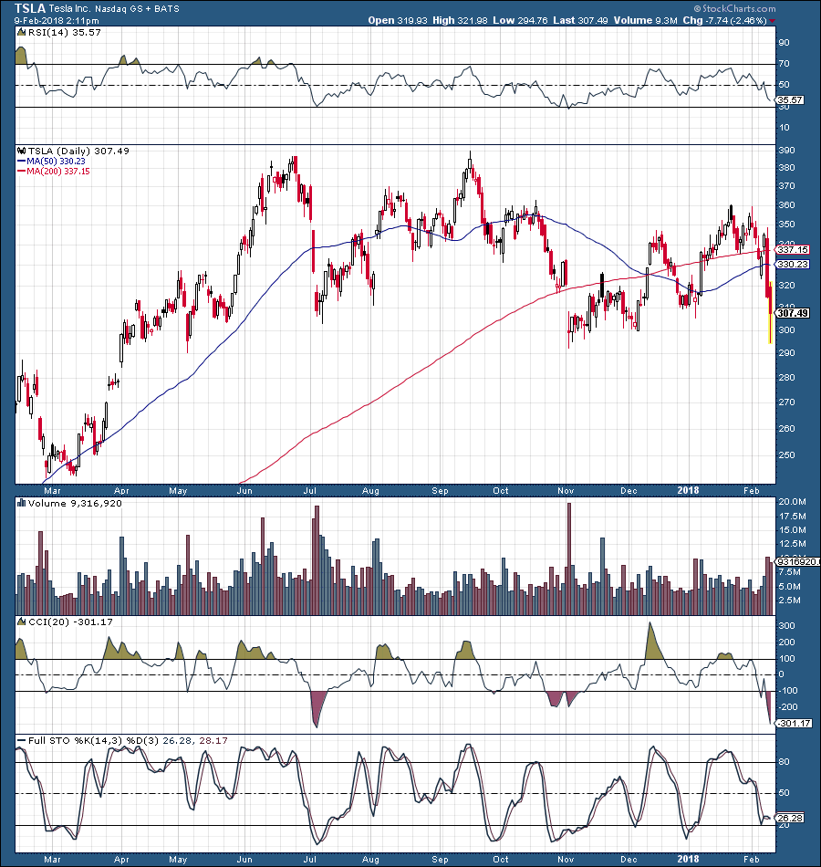Click the CCI legend icon
The width and height of the screenshot is (821, 867).
pyautogui.click(x=22, y=622)
